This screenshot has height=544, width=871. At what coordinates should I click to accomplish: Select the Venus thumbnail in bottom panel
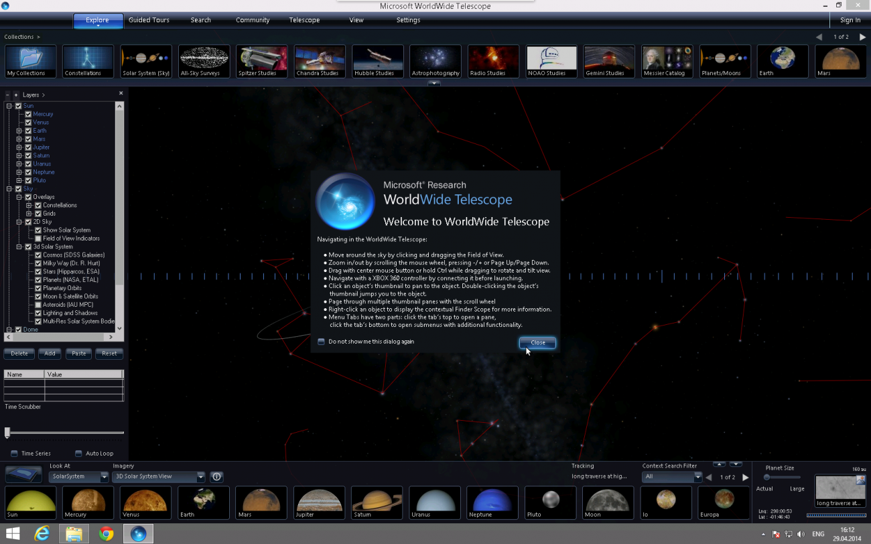pyautogui.click(x=146, y=503)
